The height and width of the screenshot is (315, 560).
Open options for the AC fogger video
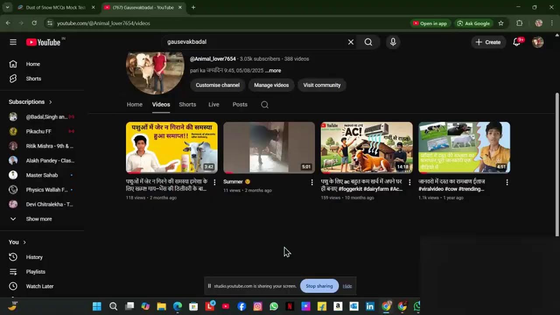[409, 182]
